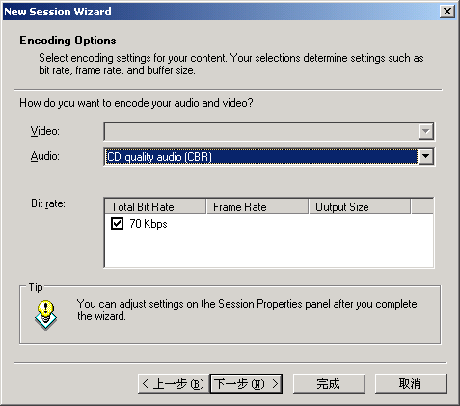Screen dimensions: 460x406
Task: Close the New Session Wizard window
Action: tap(447, 12)
